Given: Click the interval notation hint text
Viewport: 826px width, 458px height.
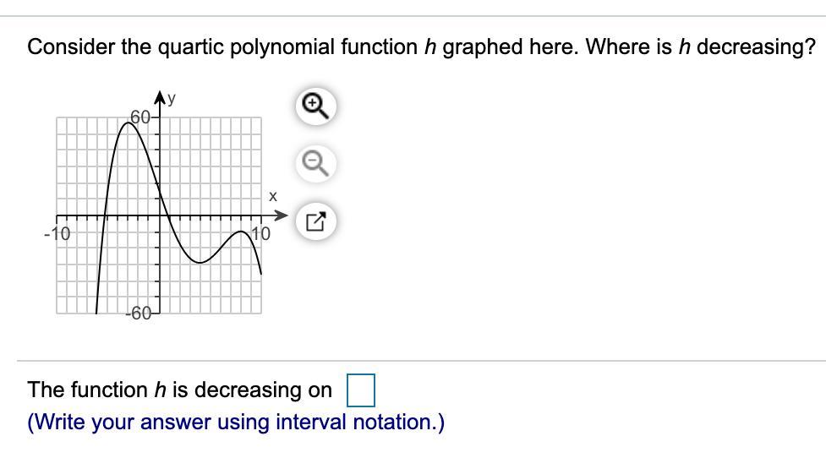Looking at the screenshot, I should coord(236,422).
